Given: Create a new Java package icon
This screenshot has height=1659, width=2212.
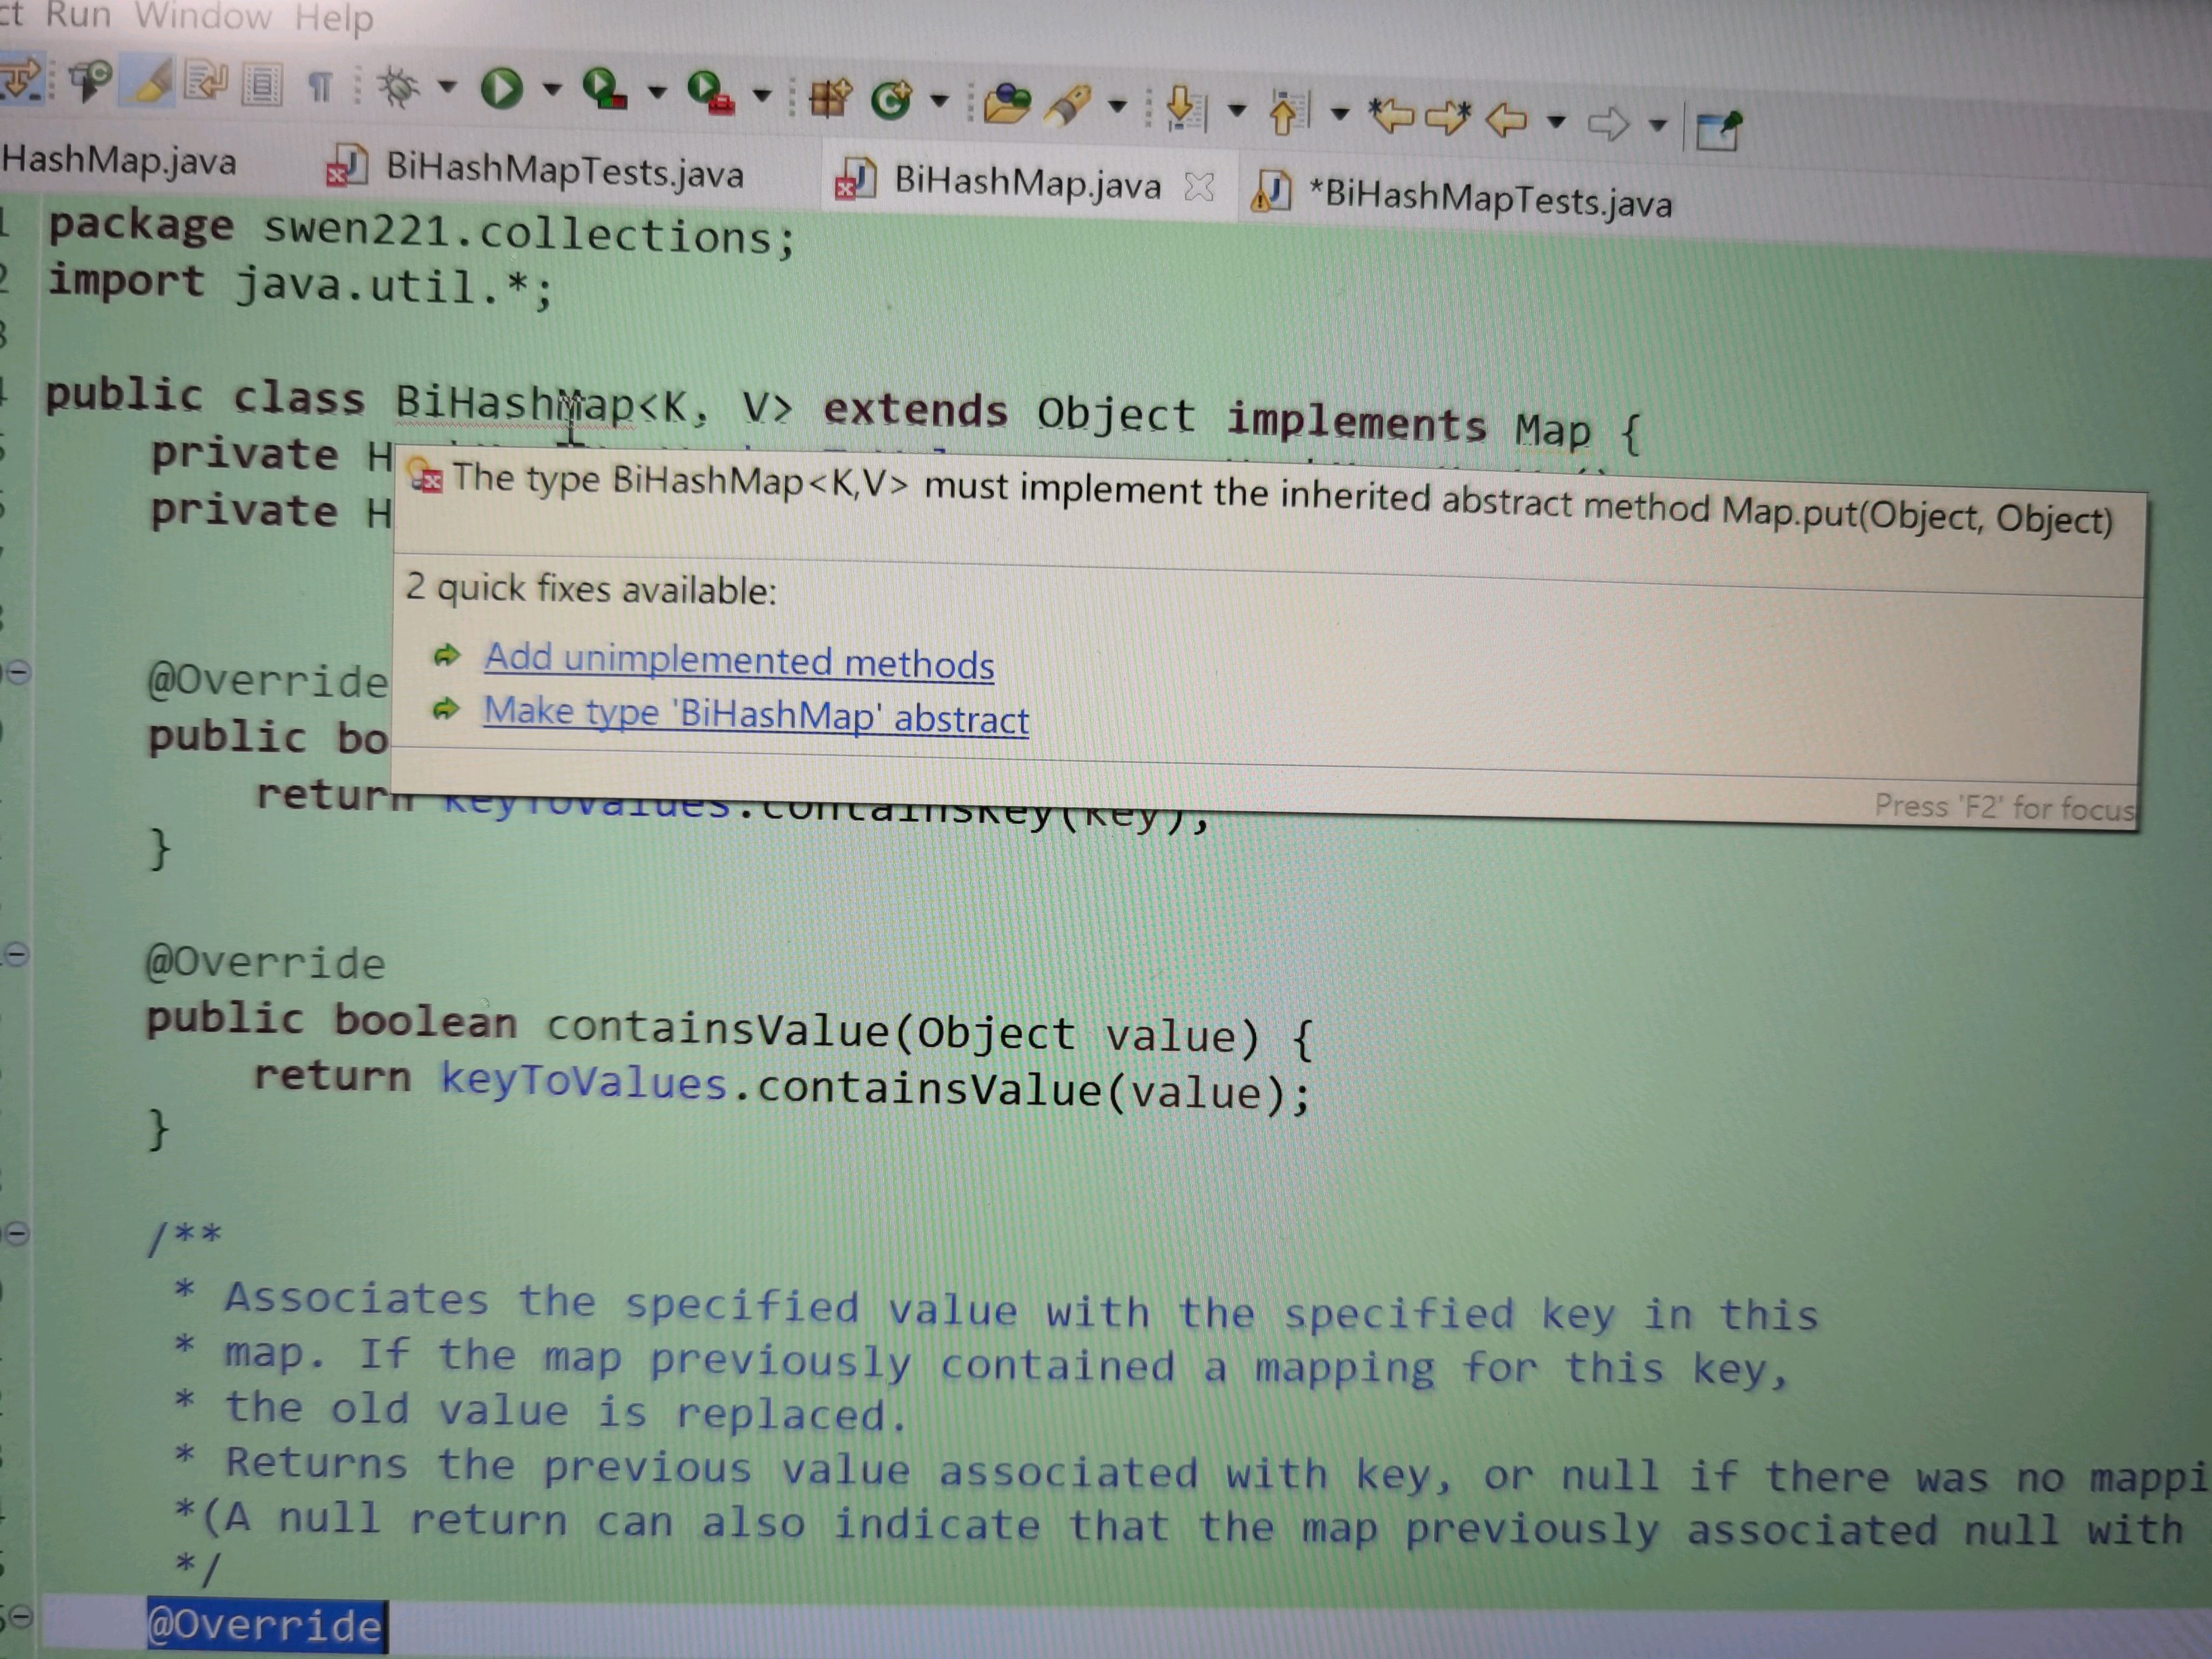Looking at the screenshot, I should click(830, 98).
